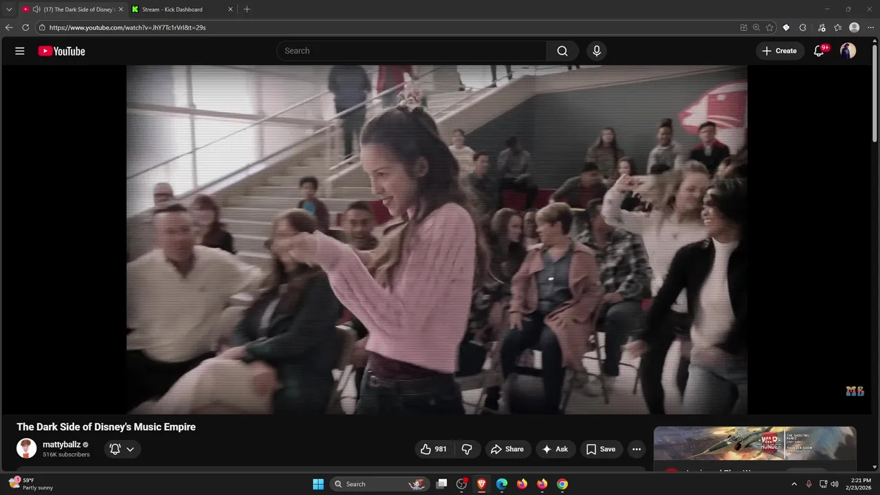Open OBS Studio from the taskbar
Image resolution: width=880 pixels, height=495 pixels.
(462, 484)
